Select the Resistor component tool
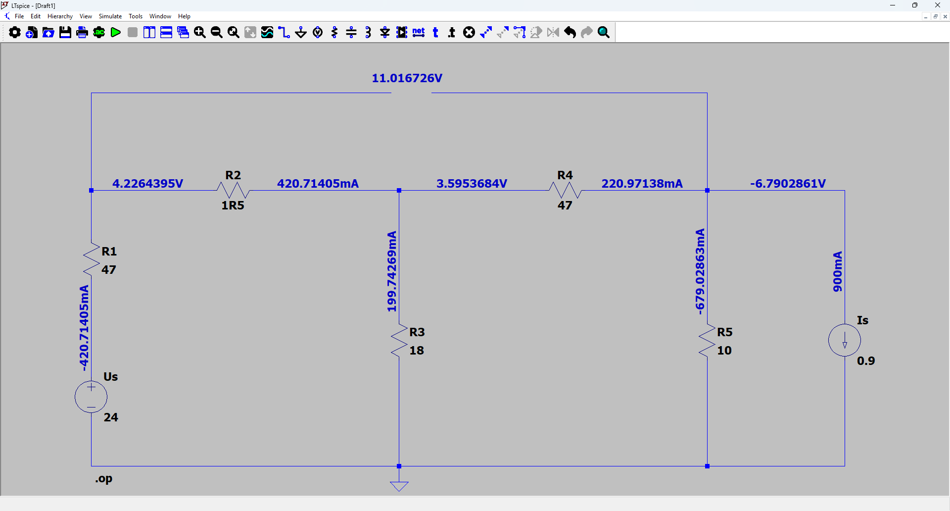The width and height of the screenshot is (950, 511). 334,33
